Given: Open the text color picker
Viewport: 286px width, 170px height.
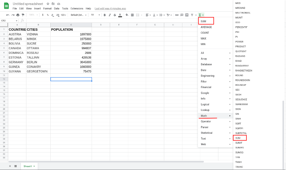Looking at the screenshot, I should pos(120,15).
